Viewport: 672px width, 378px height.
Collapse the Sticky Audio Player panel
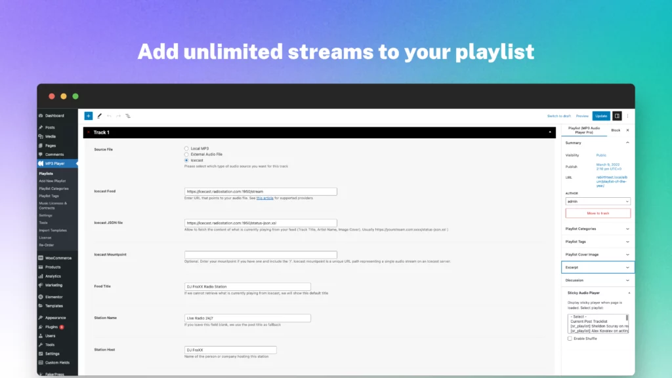(629, 293)
